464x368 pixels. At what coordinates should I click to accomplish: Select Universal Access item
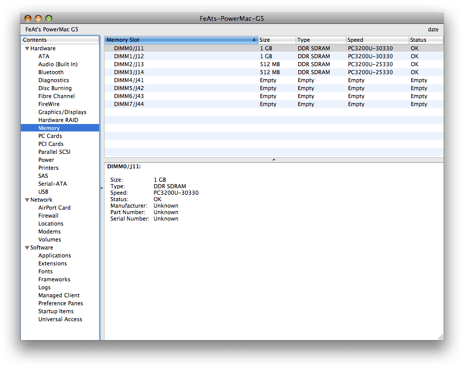coord(60,319)
